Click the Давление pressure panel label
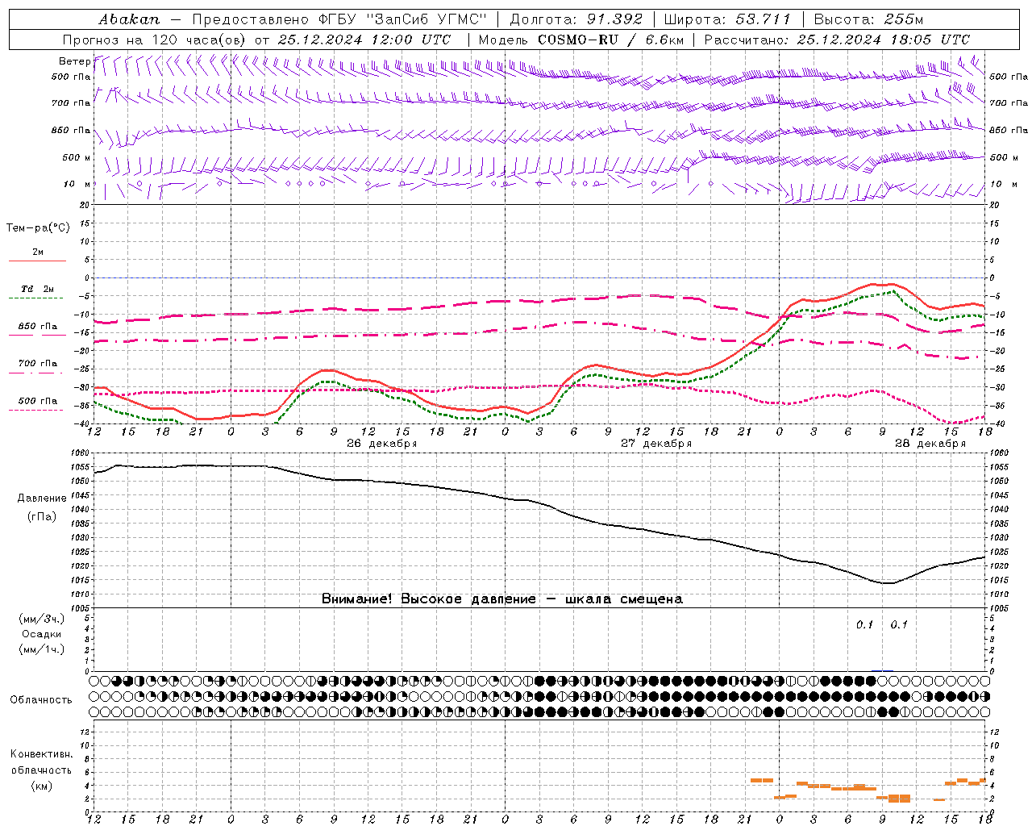The height and width of the screenshot is (826, 1032). [x=42, y=499]
